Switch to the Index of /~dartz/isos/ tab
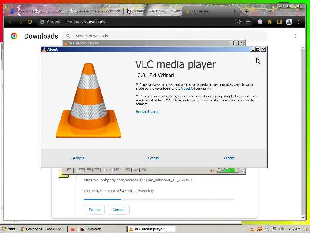Image resolution: width=310 pixels, height=233 pixels. [150, 11]
